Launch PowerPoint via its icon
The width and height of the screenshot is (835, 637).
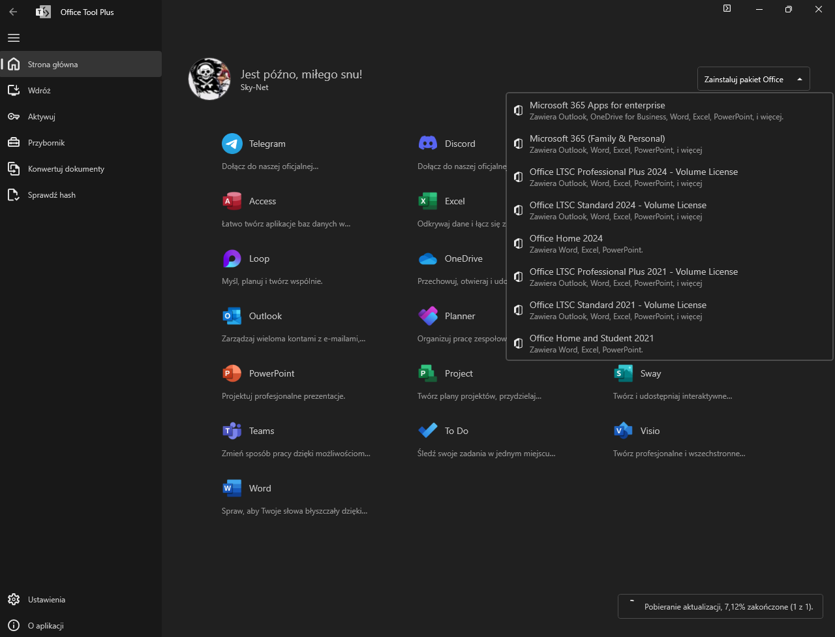click(232, 373)
